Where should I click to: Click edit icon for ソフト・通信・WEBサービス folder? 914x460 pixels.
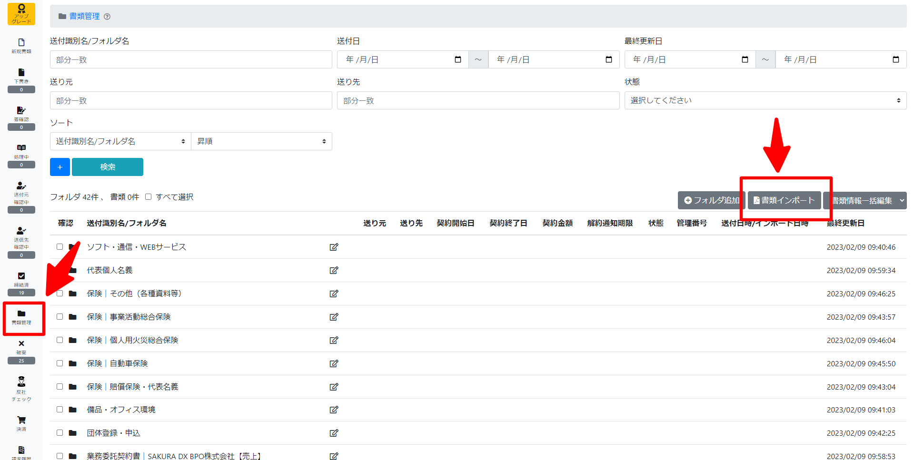pos(334,247)
